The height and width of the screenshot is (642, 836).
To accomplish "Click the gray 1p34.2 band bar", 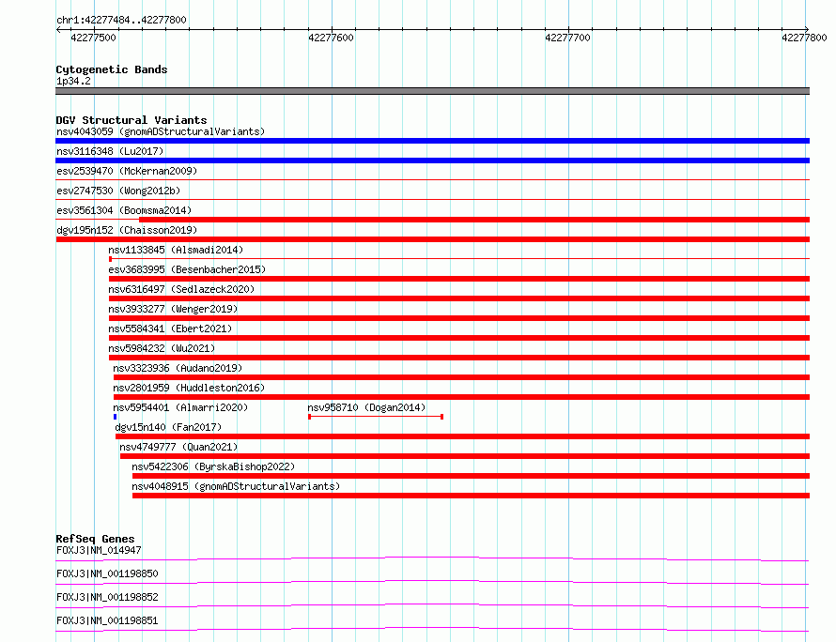I will click(x=432, y=91).
